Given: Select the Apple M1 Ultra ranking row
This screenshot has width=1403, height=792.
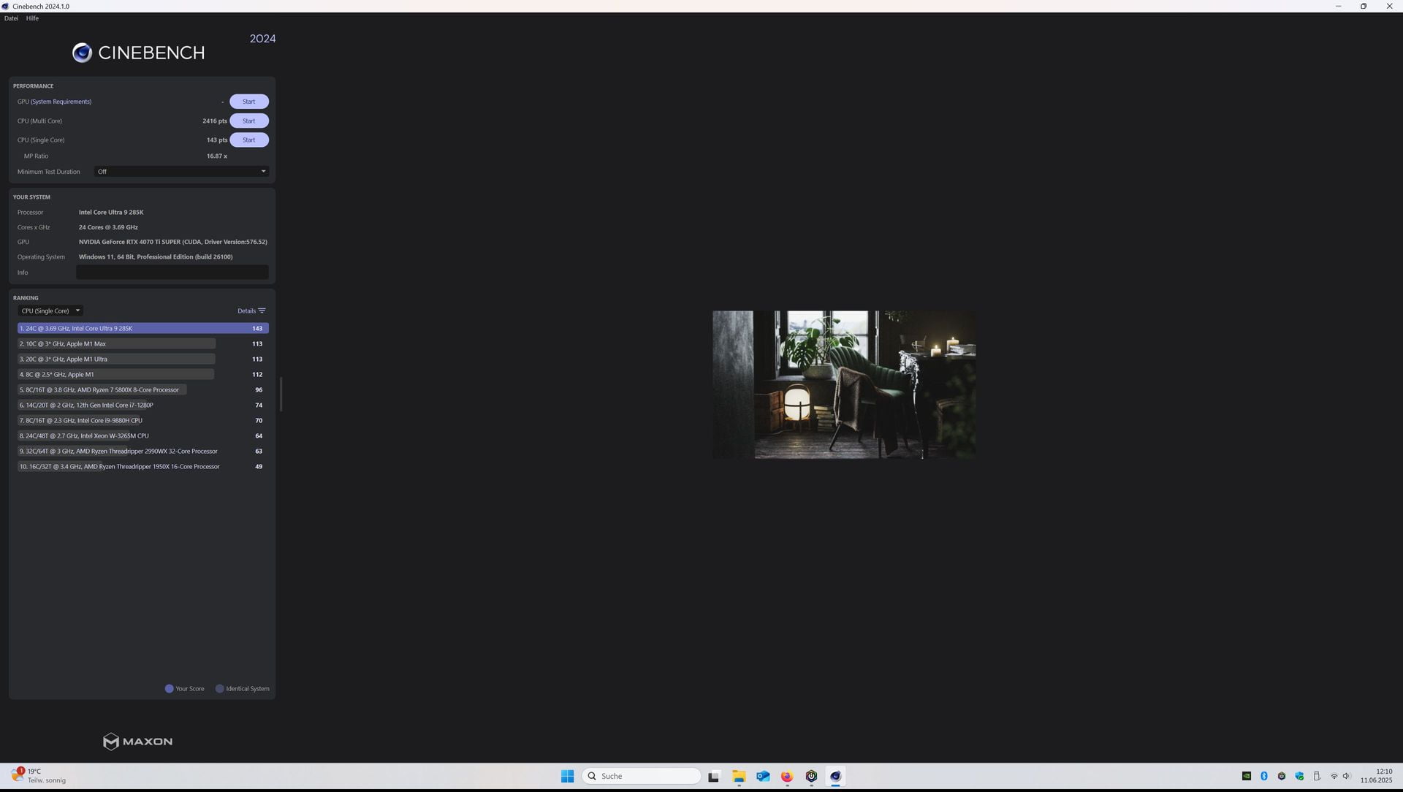Looking at the screenshot, I should (x=143, y=359).
